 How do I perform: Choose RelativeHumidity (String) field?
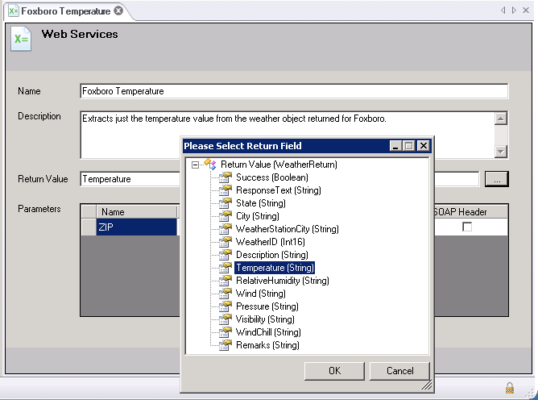coord(282,281)
